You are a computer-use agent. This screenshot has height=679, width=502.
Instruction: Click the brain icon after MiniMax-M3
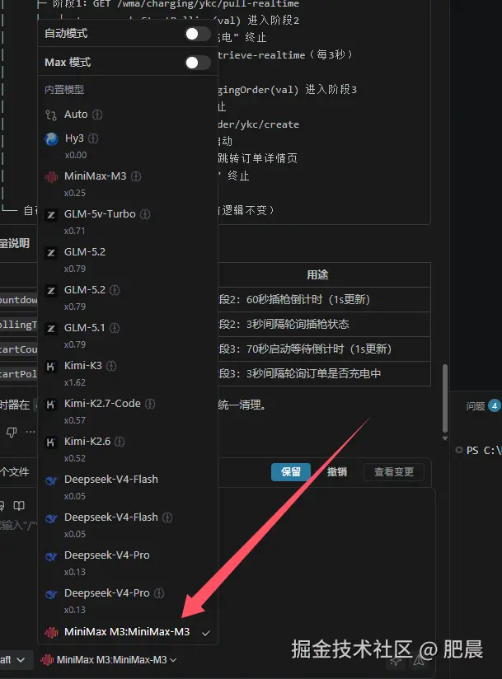point(136,176)
